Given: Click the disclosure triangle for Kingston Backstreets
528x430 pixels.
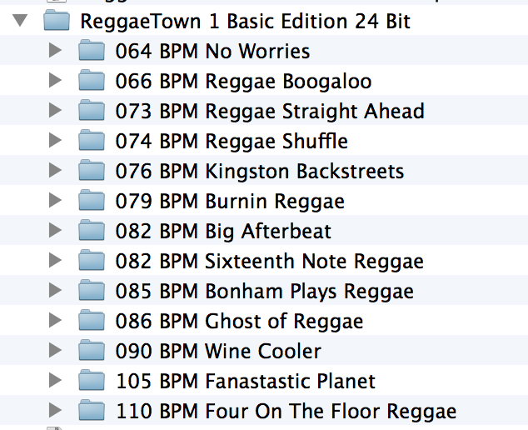Looking at the screenshot, I should [x=55, y=172].
